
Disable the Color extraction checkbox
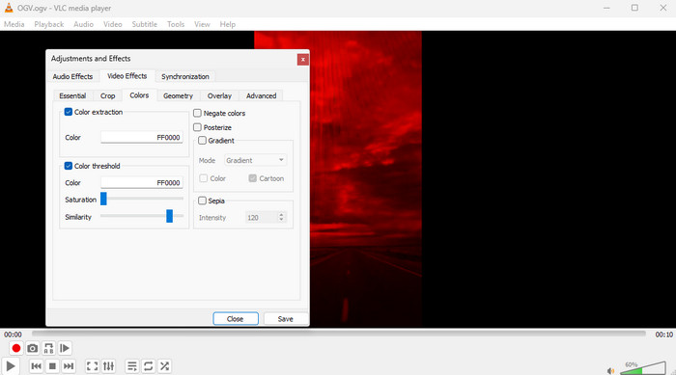pyautogui.click(x=69, y=112)
